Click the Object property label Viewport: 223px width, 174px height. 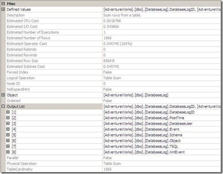point(12,95)
